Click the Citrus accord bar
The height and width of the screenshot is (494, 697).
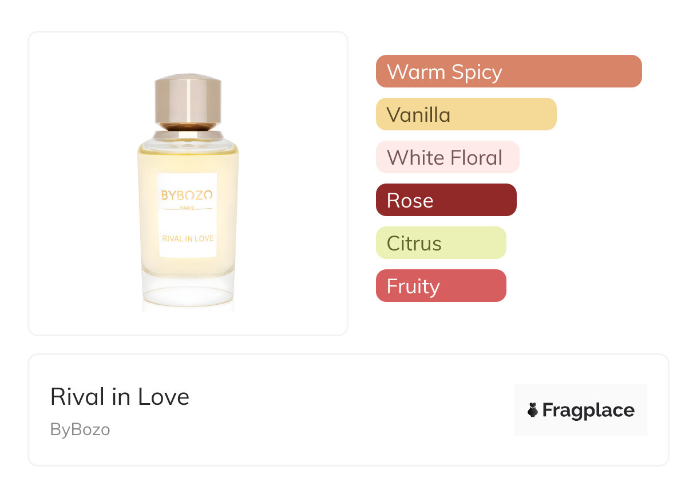441,243
